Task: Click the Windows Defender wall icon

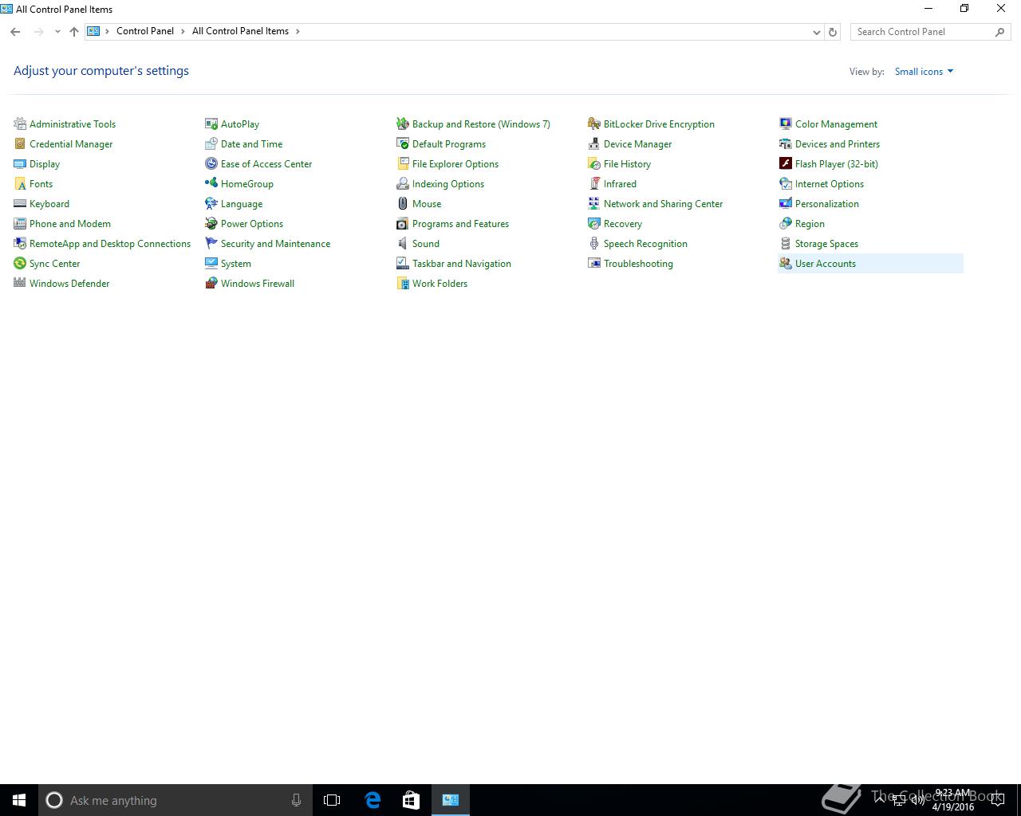Action: pyautogui.click(x=20, y=283)
